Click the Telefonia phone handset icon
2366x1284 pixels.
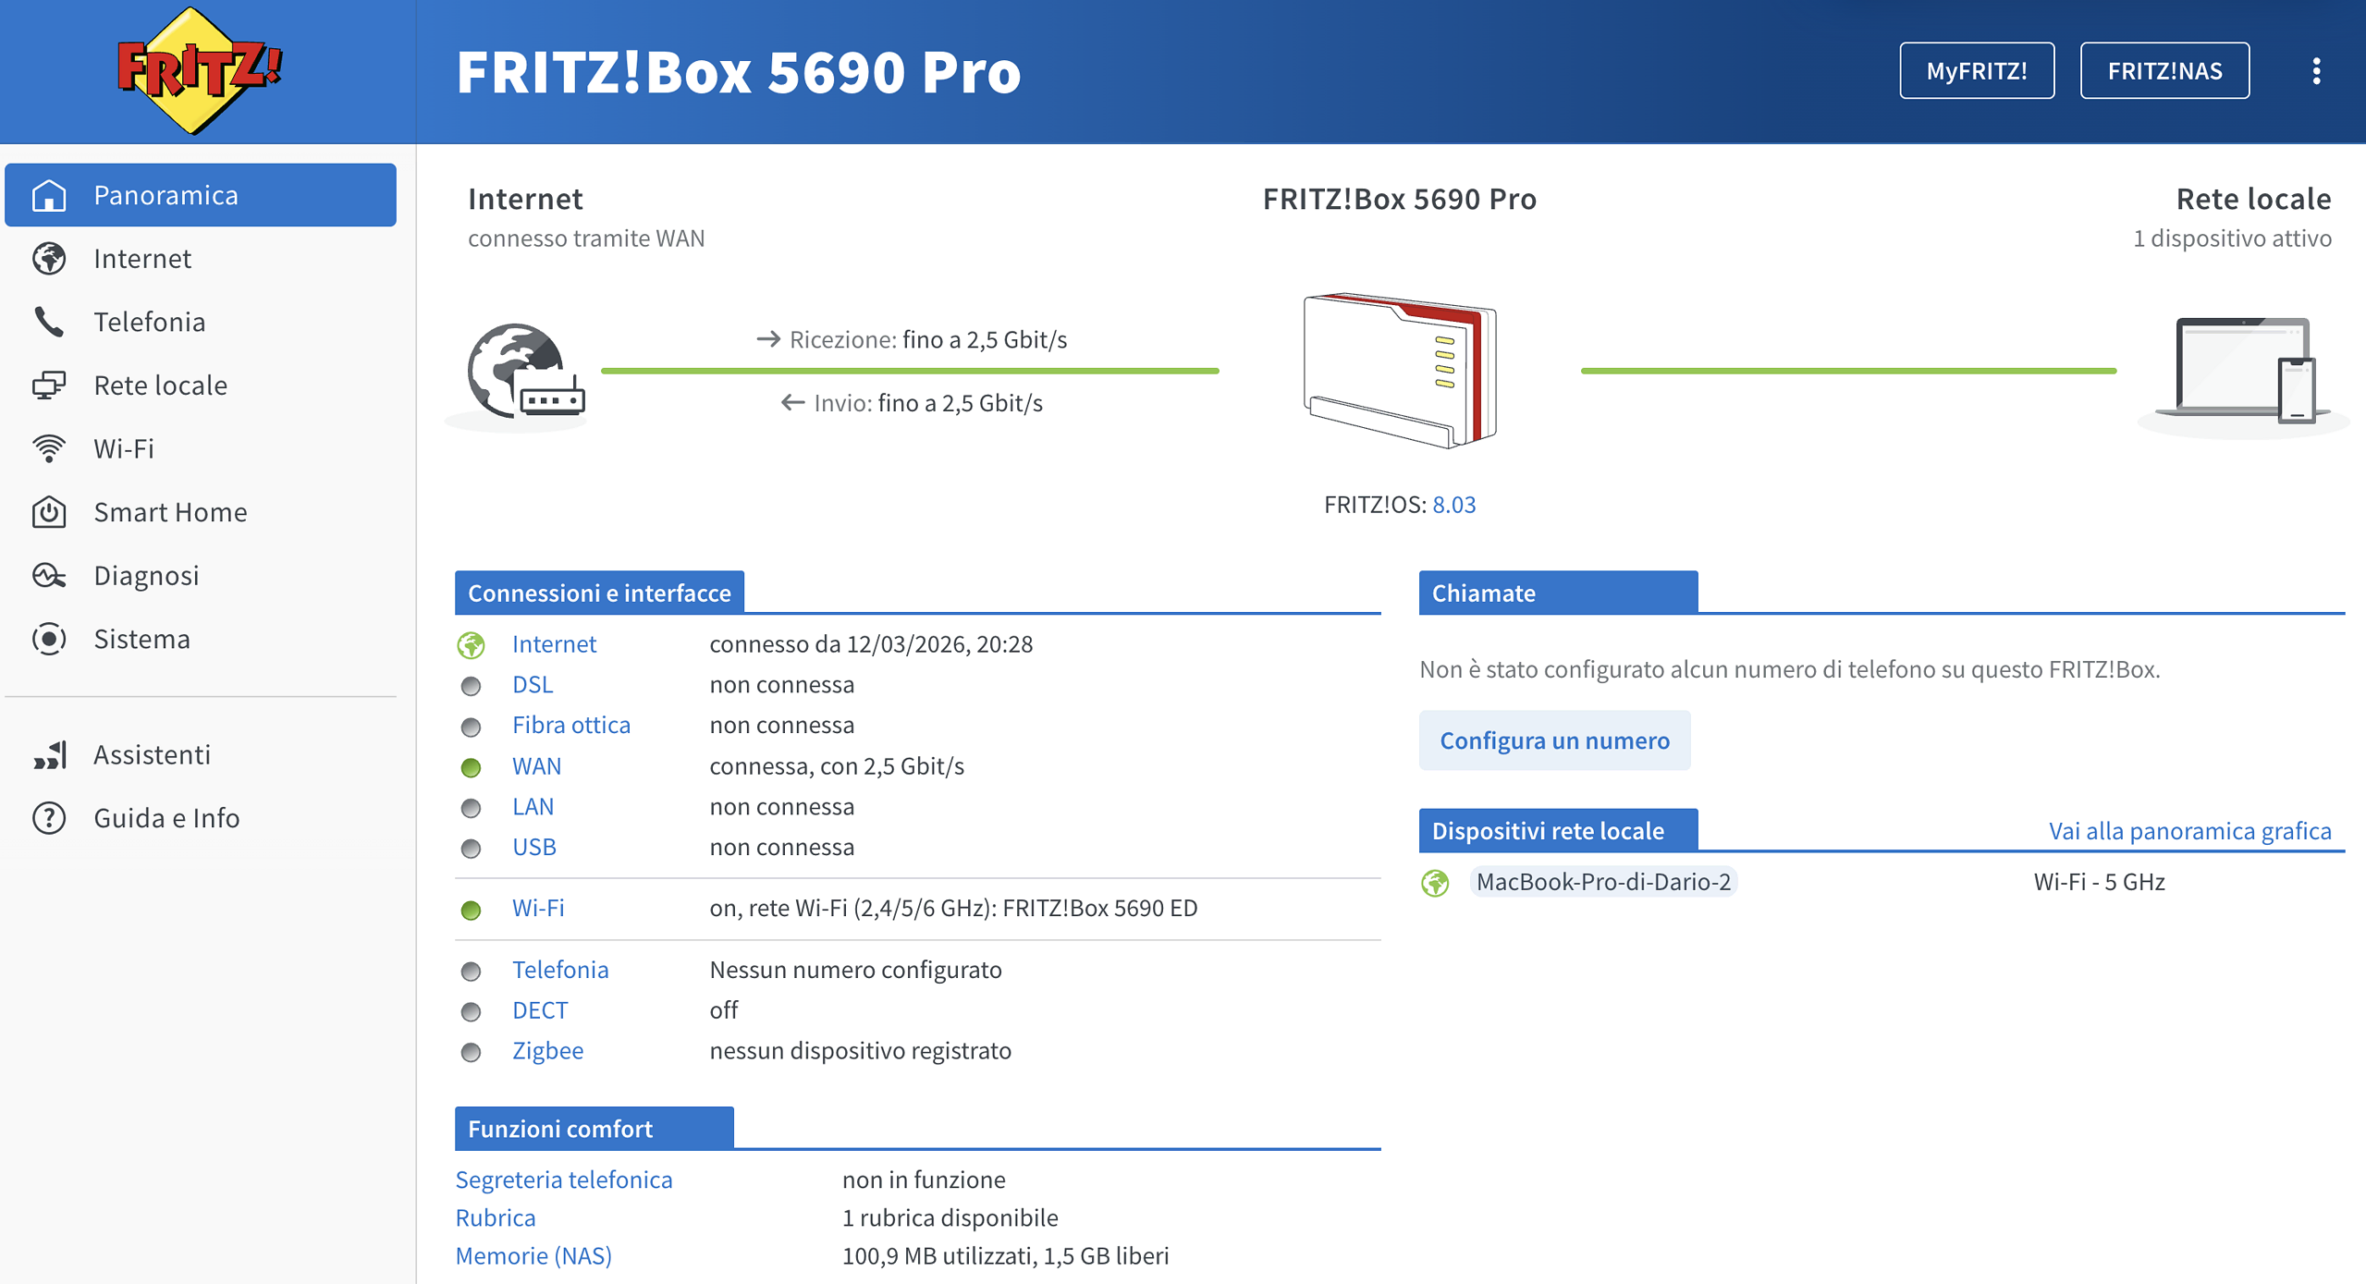pos(49,322)
